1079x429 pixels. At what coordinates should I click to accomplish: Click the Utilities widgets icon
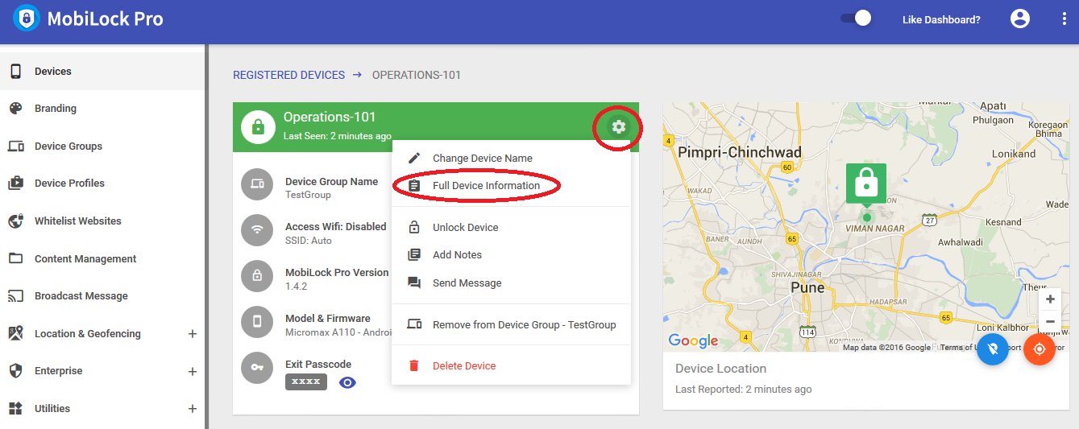pos(15,409)
